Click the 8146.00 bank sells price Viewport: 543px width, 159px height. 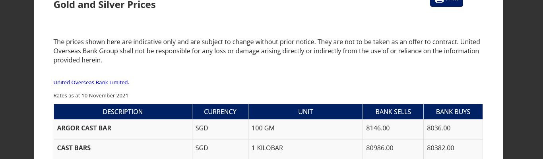378,128
